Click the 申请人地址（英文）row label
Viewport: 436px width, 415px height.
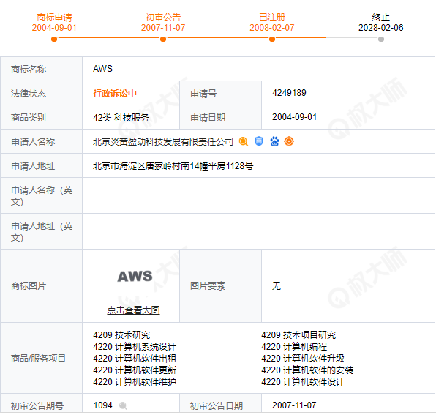[x=42, y=232]
